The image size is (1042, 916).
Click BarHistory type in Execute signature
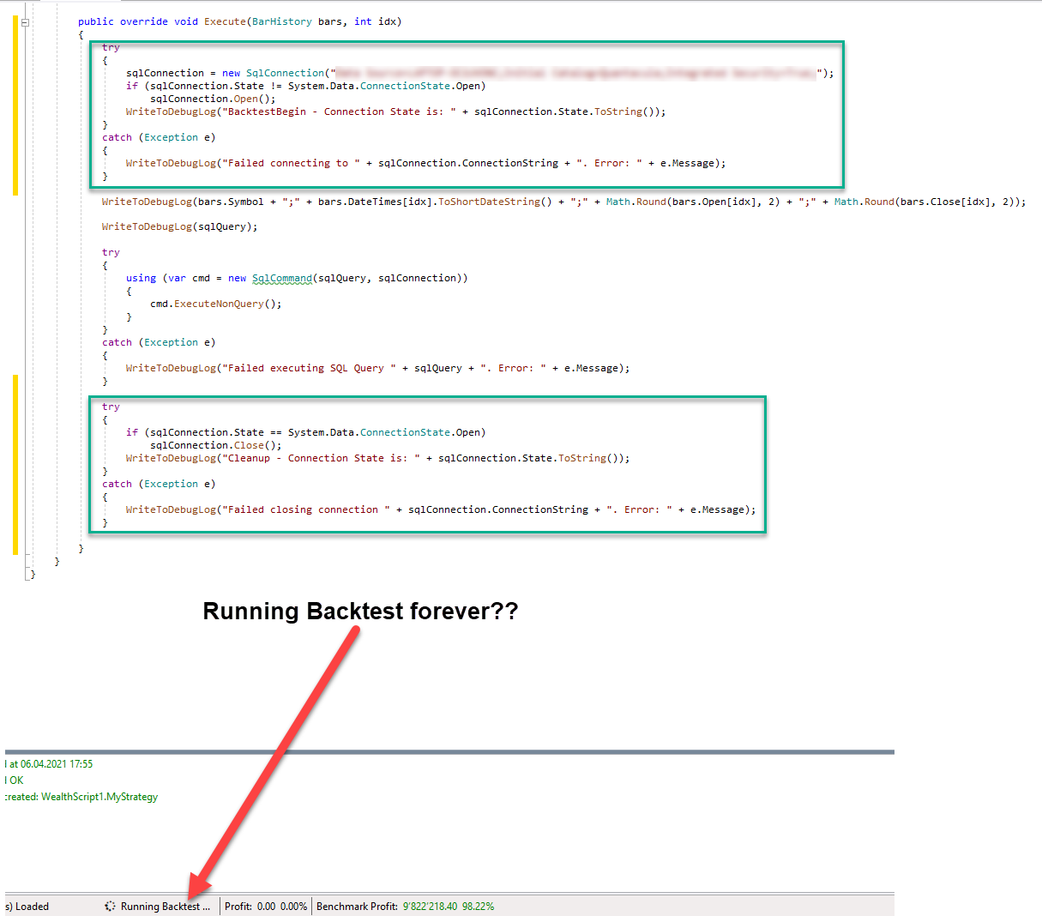[282, 21]
